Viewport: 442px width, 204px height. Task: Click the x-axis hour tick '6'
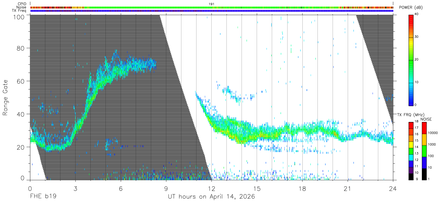point(121,189)
